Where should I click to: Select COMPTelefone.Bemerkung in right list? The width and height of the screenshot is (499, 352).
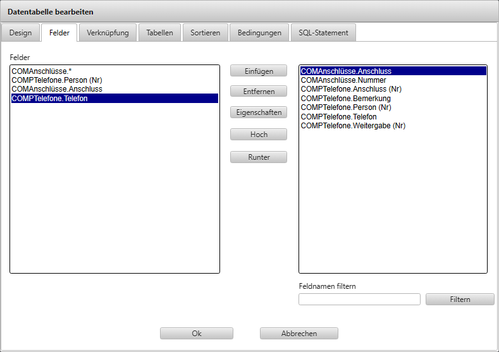(x=345, y=99)
